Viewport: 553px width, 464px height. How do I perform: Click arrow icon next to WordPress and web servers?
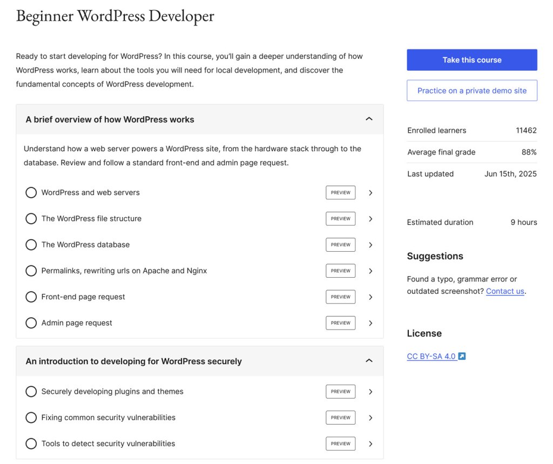click(x=370, y=193)
